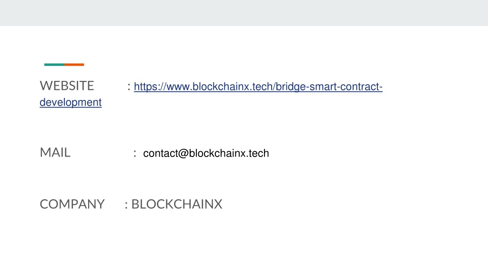Click the @ symbol in the email
This screenshot has height=274, width=488.
pyautogui.click(x=183, y=154)
